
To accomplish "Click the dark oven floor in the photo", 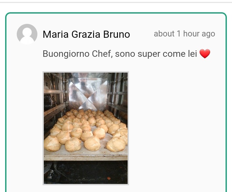I will pos(86,172).
